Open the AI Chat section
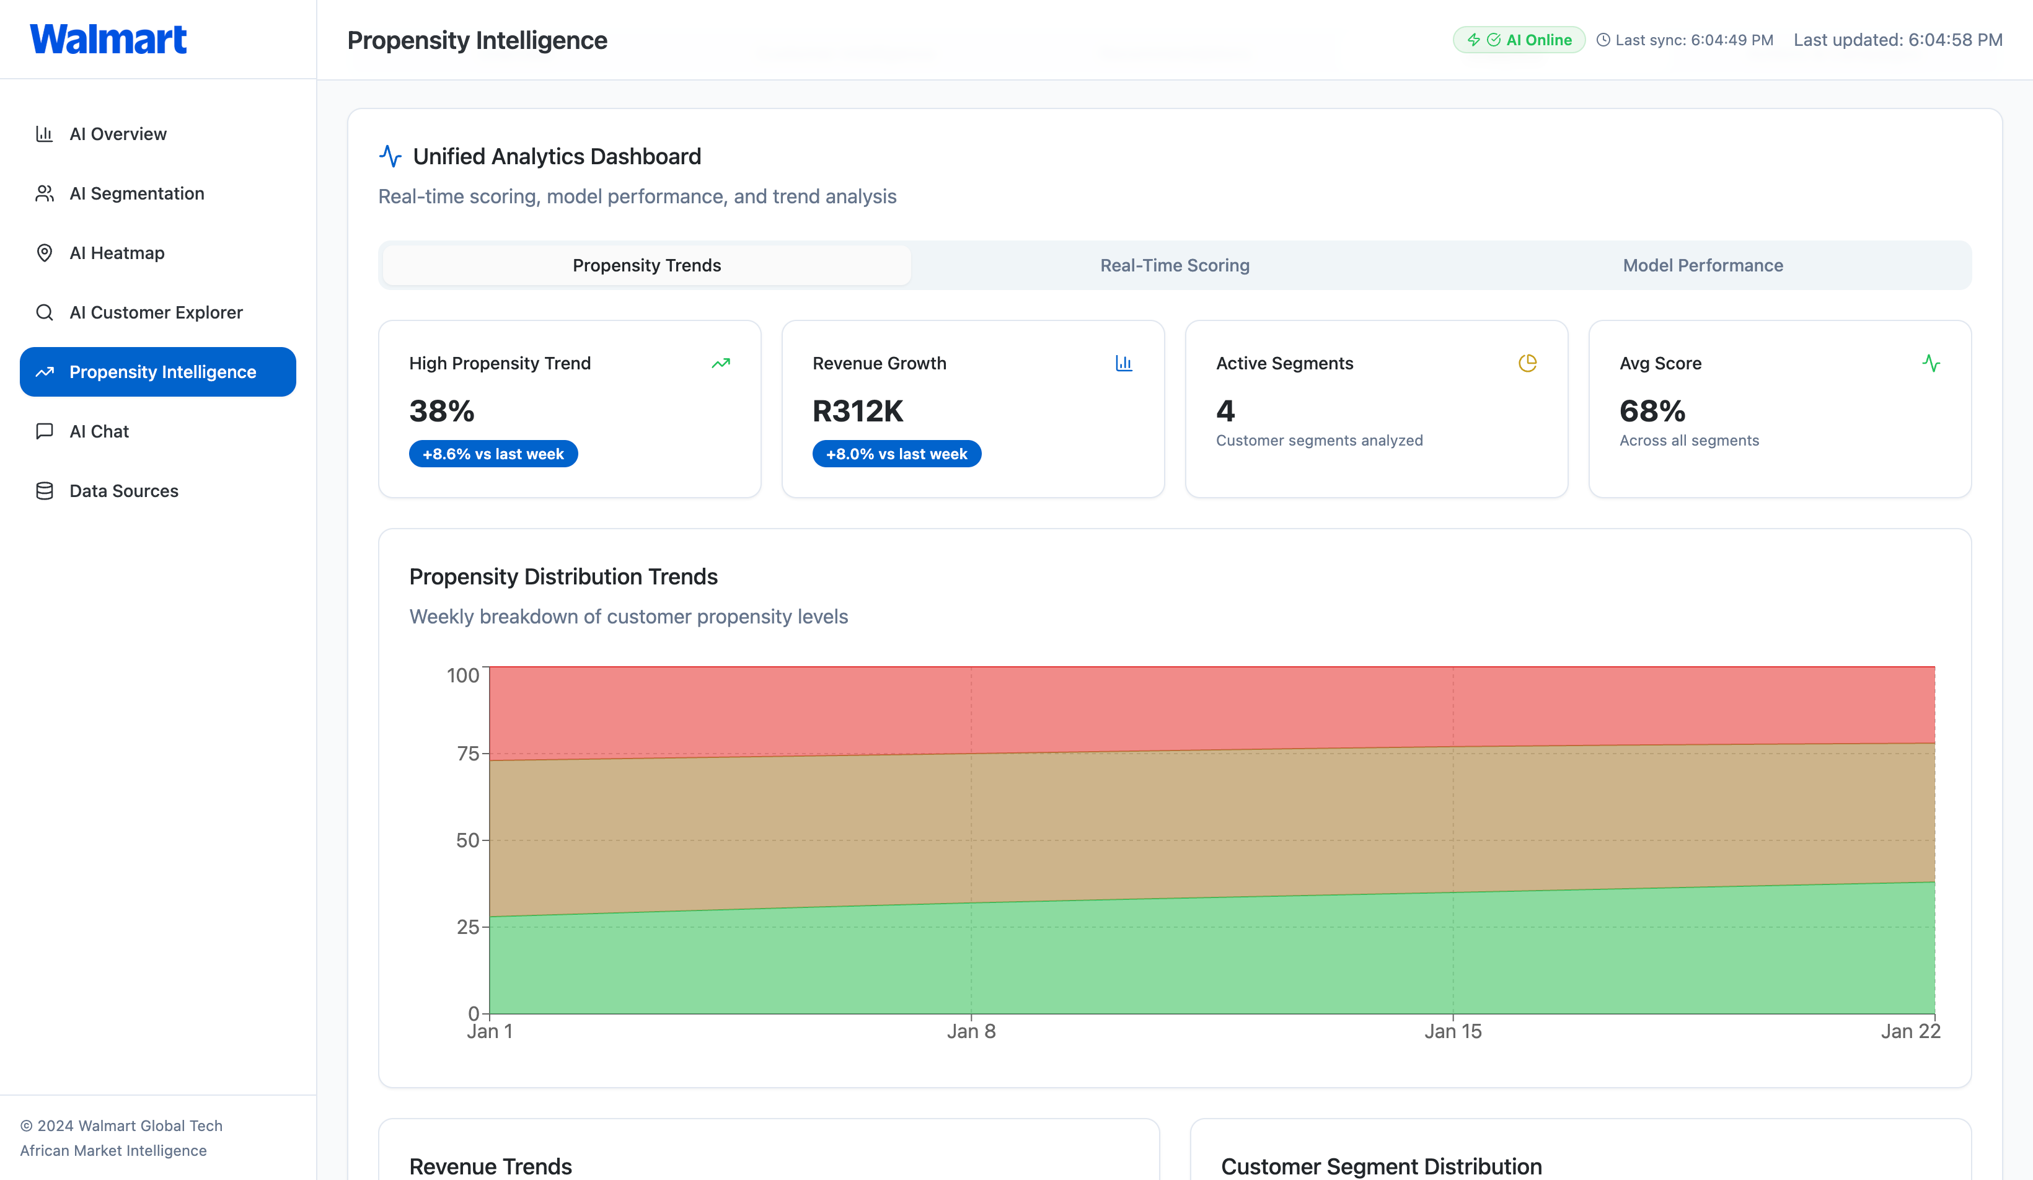The image size is (2033, 1180). [x=158, y=431]
